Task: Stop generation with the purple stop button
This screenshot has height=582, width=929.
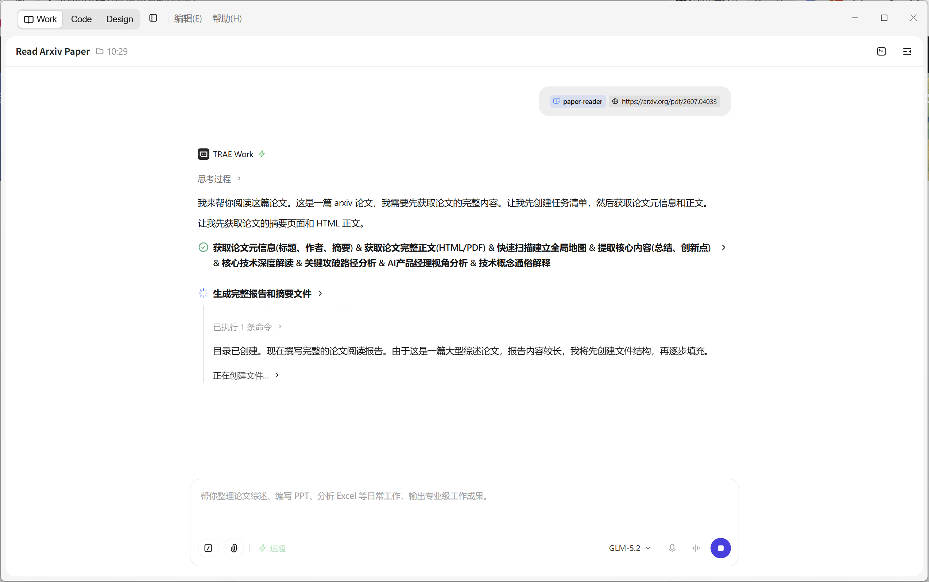Action: pyautogui.click(x=720, y=548)
